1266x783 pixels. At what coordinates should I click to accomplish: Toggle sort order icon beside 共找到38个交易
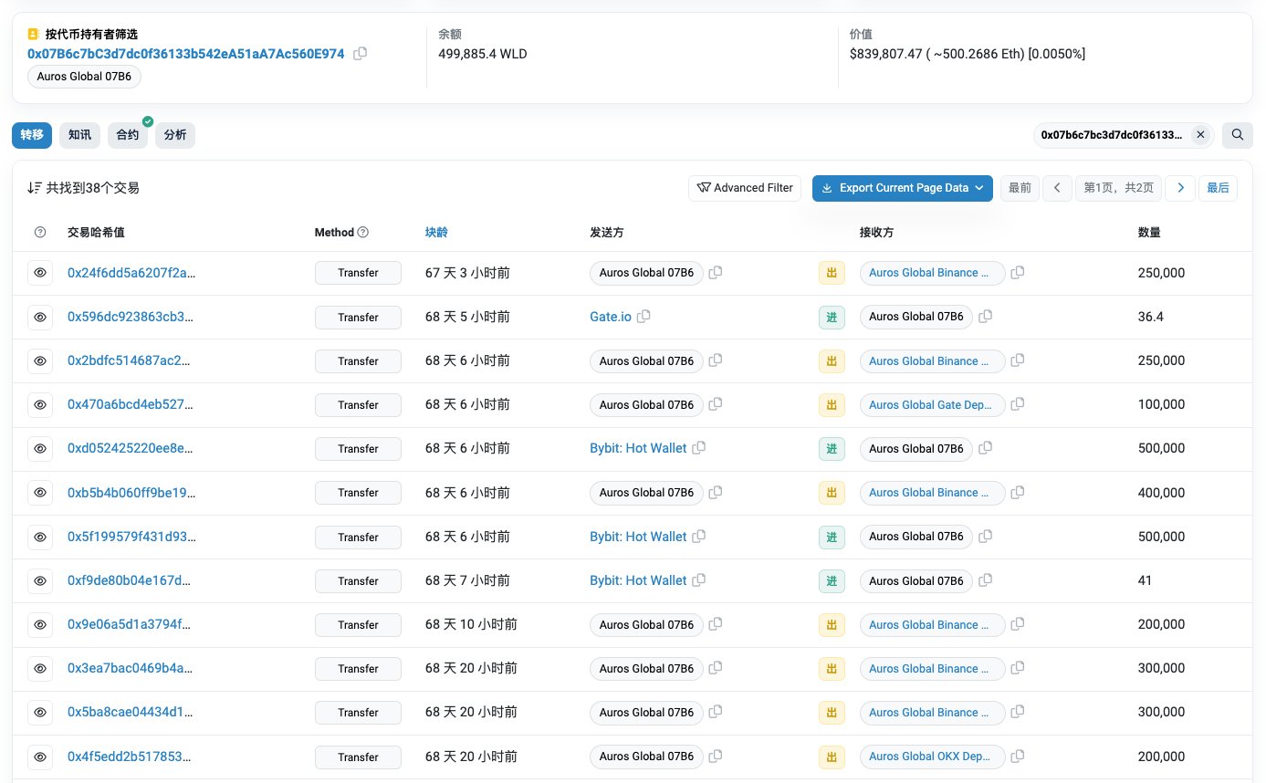coord(35,188)
